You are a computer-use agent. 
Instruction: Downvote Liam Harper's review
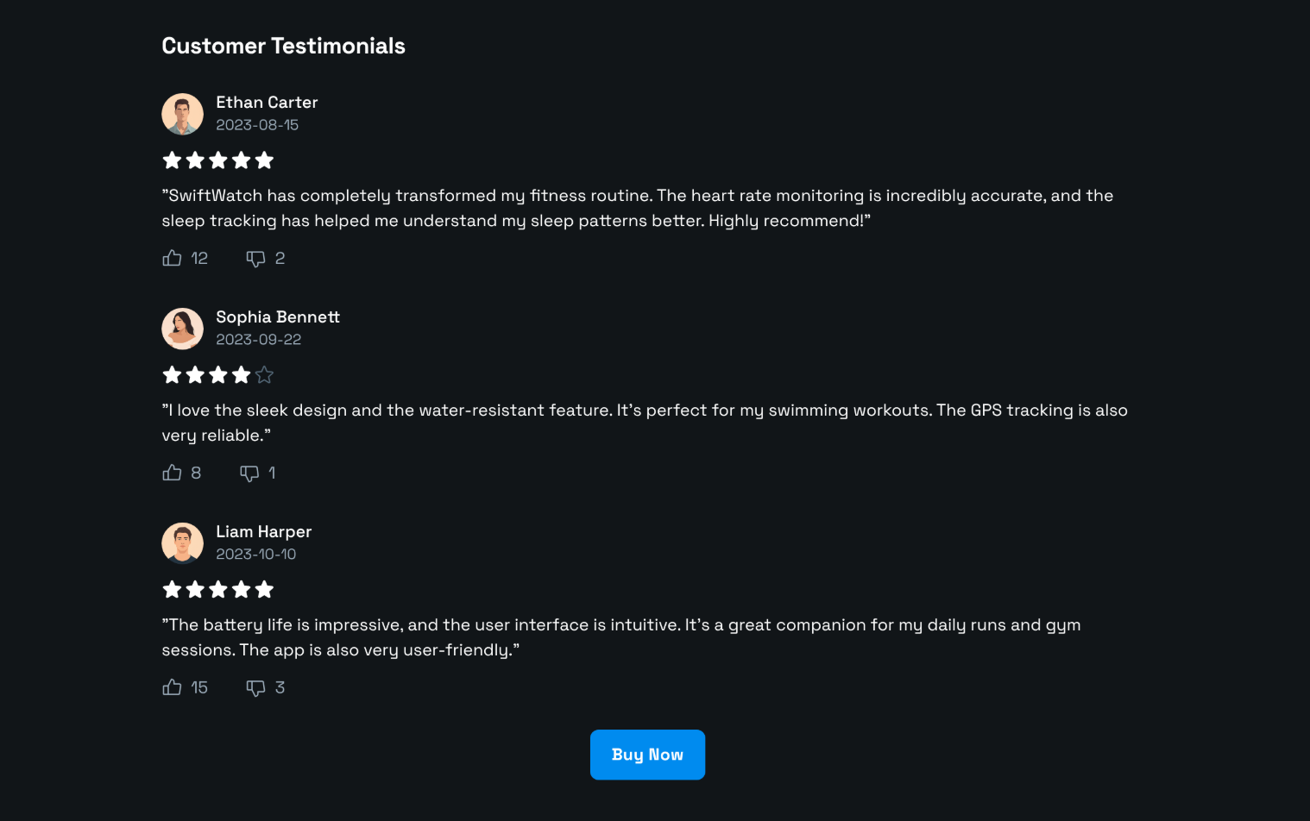click(x=255, y=688)
